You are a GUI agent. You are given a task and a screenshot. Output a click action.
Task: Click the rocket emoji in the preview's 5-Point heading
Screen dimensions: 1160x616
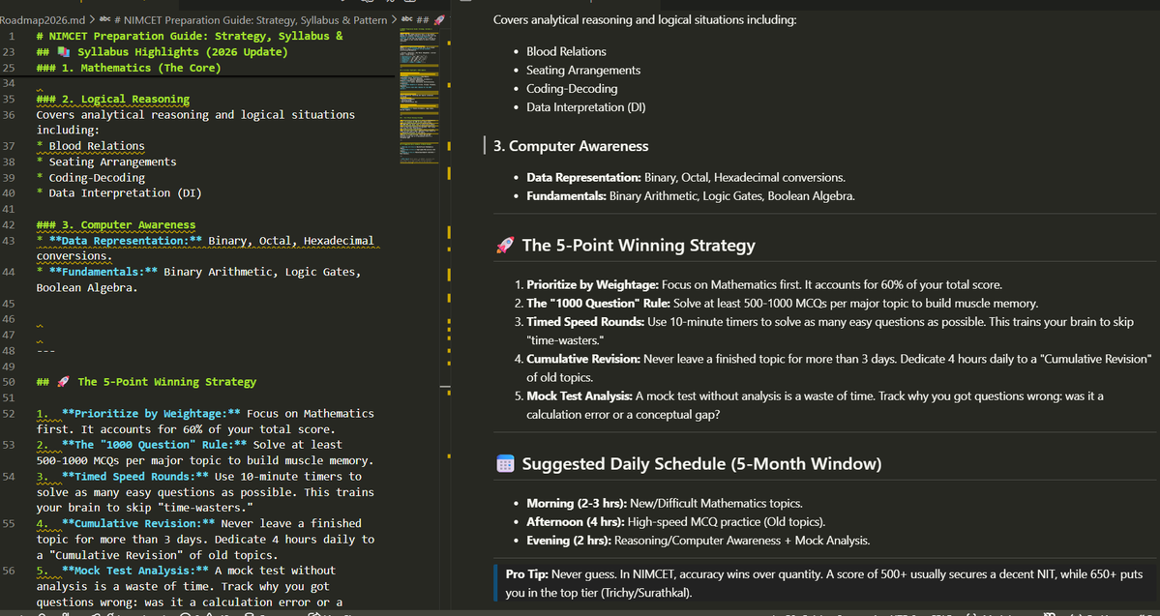click(x=505, y=246)
